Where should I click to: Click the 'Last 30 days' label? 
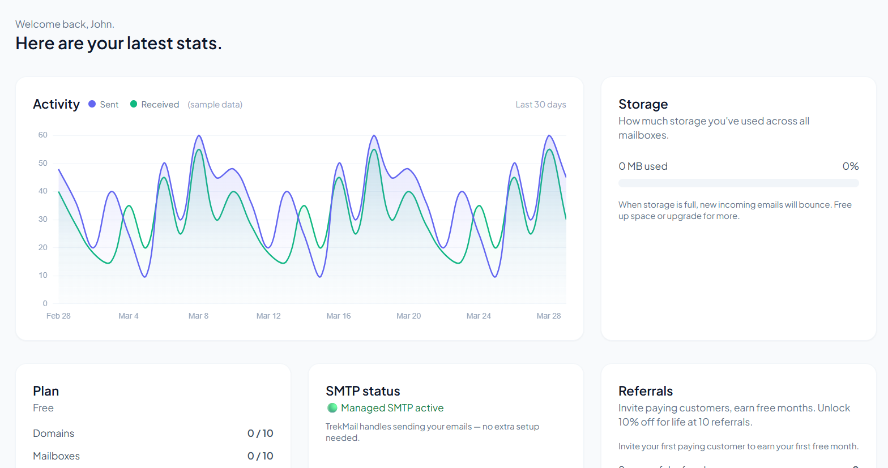click(541, 105)
